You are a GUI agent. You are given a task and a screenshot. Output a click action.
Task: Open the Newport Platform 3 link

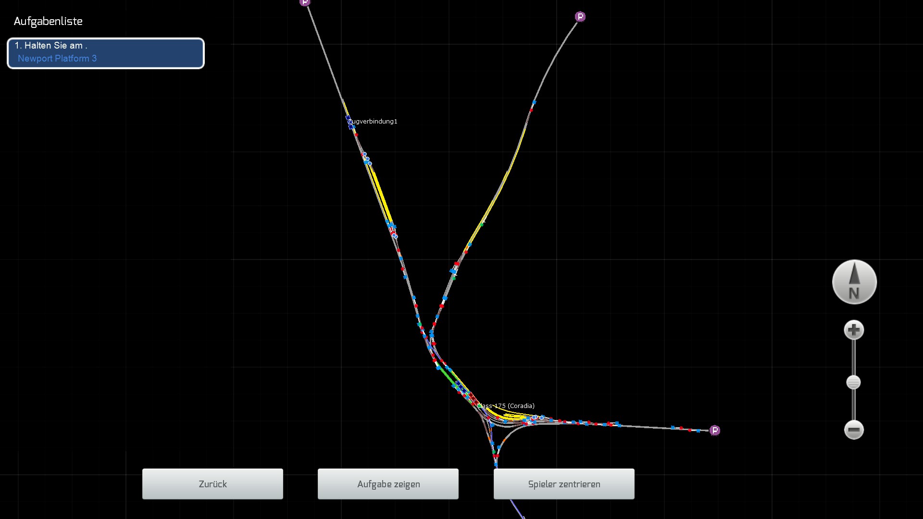pyautogui.click(x=57, y=59)
